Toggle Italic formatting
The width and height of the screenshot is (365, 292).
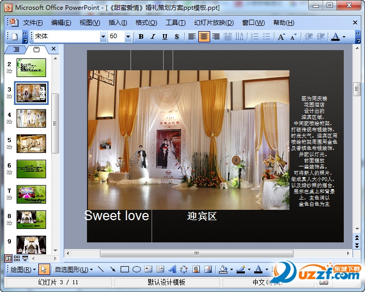pos(153,37)
